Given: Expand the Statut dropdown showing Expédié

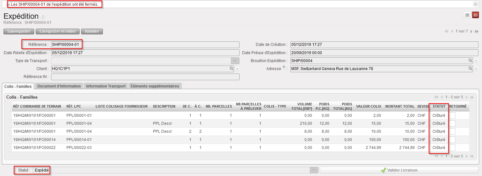Looking at the screenshot, I should point(314,170).
